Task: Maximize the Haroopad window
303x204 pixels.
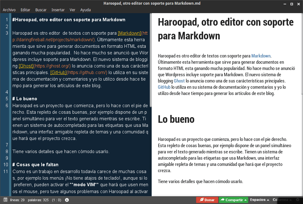Action: tap(292, 4)
